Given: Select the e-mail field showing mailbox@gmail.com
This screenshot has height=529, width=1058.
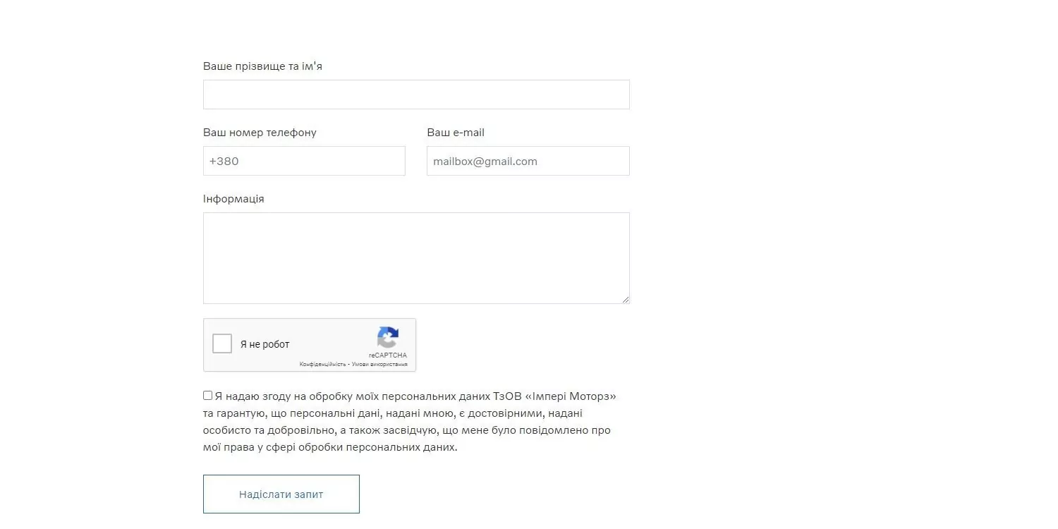Looking at the screenshot, I should click(x=528, y=161).
